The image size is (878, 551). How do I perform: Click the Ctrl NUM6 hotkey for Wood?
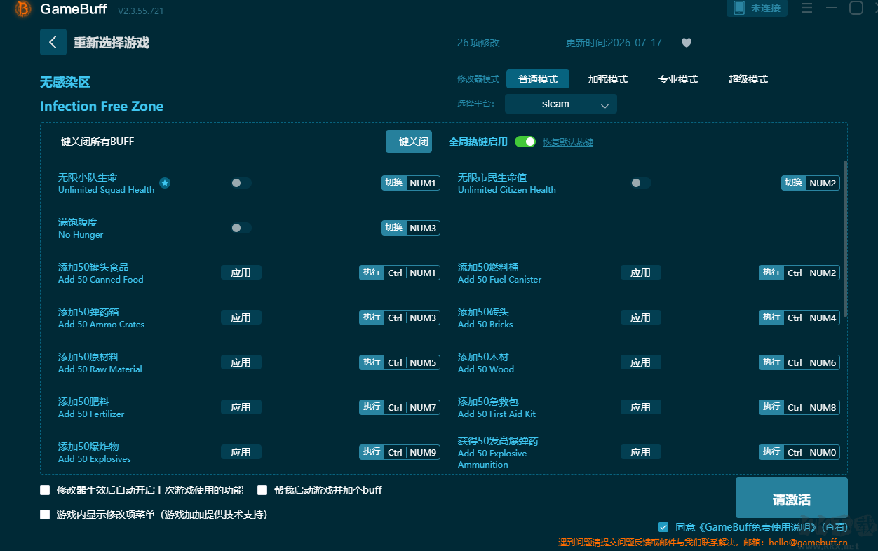click(x=799, y=362)
